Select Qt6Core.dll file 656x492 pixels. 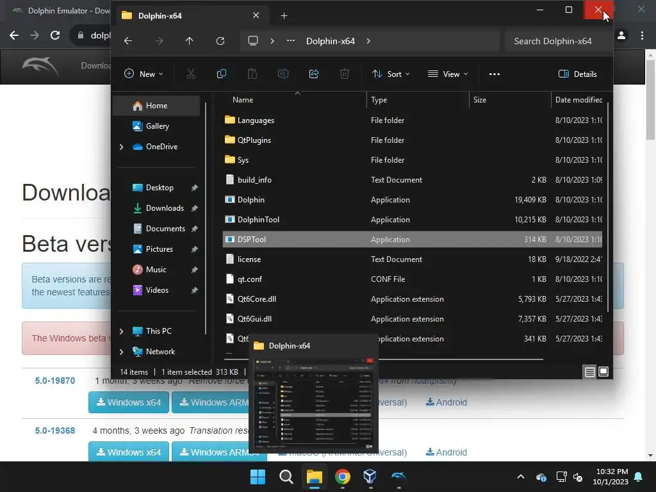tap(413, 299)
